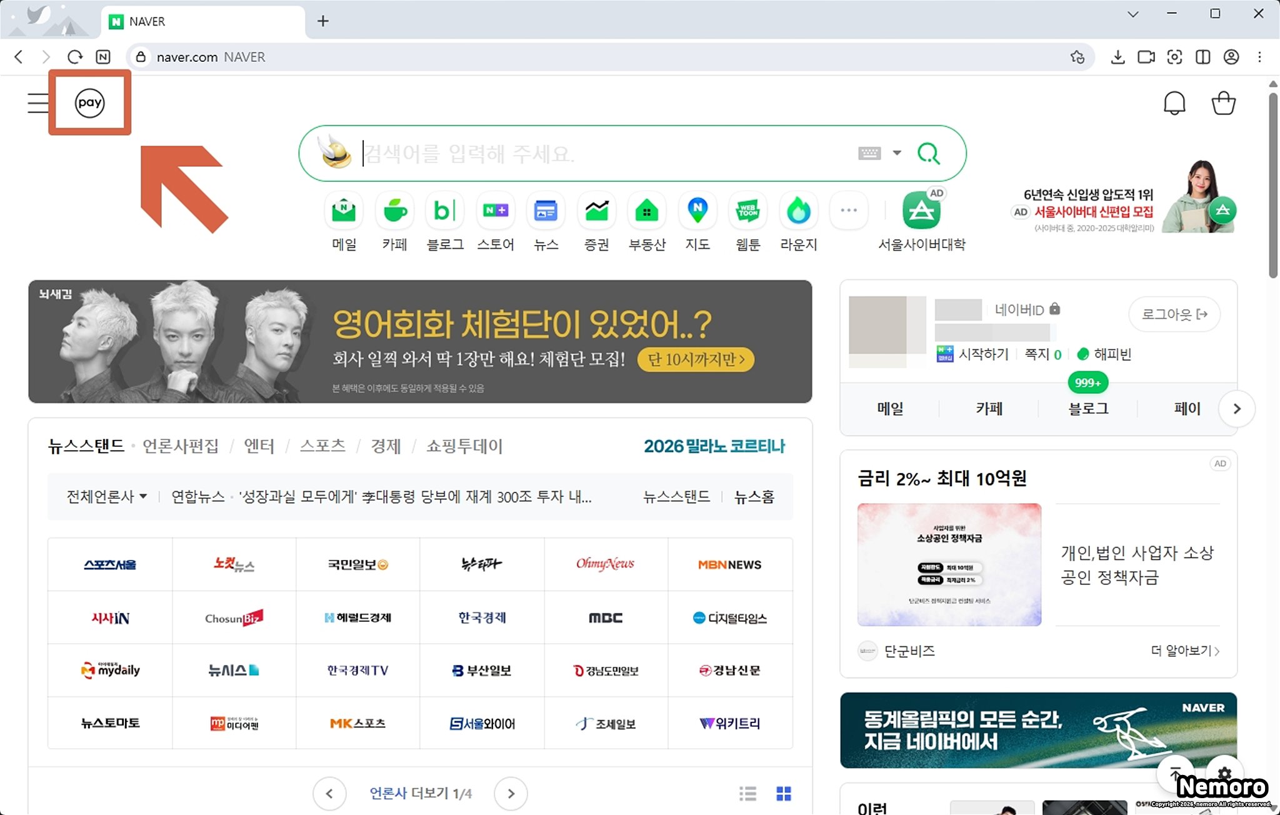The width and height of the screenshot is (1280, 815).
Task: Open the Mail shortcut icon
Action: [344, 211]
